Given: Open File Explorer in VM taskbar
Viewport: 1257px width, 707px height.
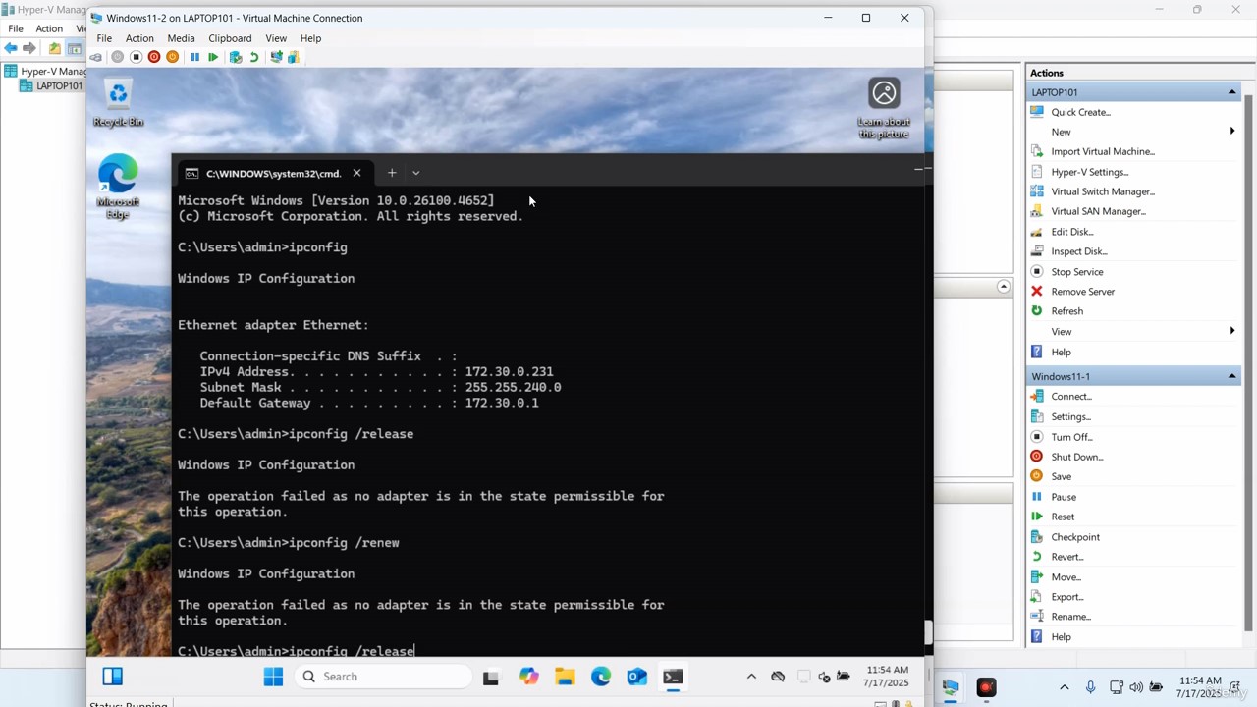Looking at the screenshot, I should click(x=565, y=677).
